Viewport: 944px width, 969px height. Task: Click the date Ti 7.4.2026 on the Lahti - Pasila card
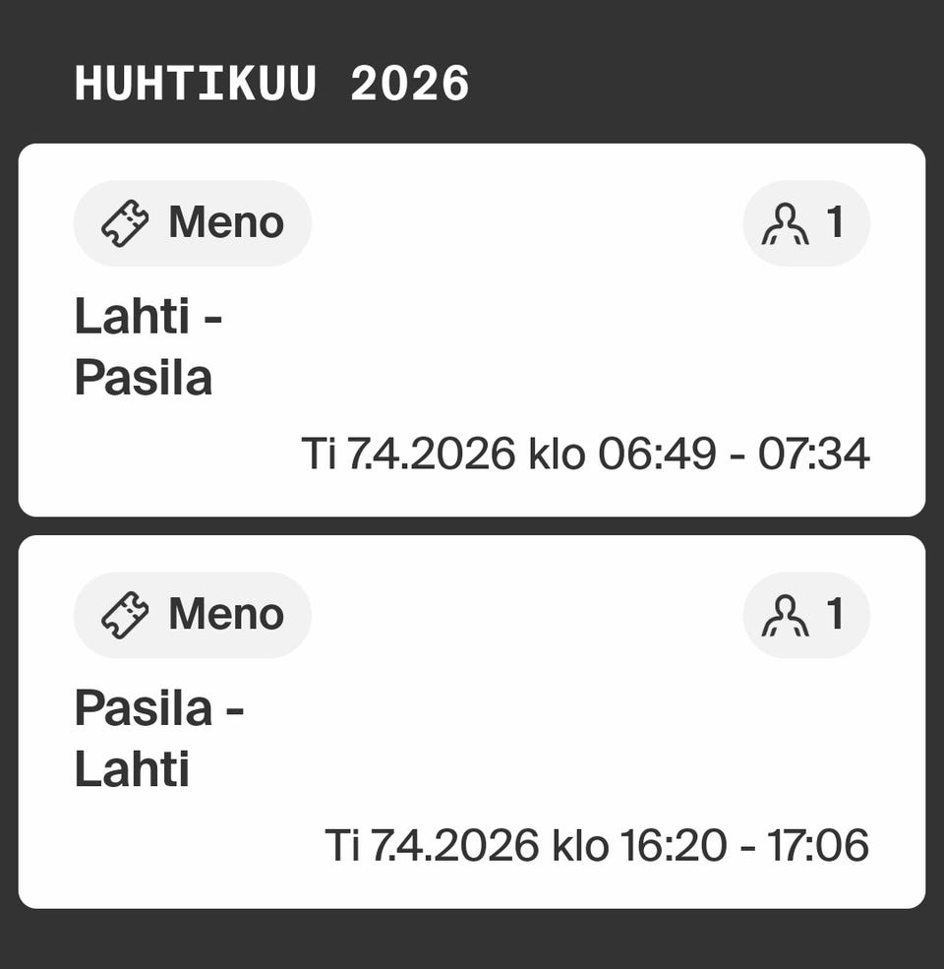click(408, 454)
